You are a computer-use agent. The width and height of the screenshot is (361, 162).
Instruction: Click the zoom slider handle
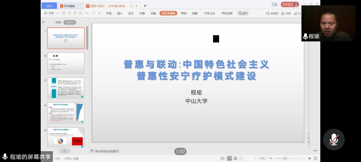coord(285,158)
